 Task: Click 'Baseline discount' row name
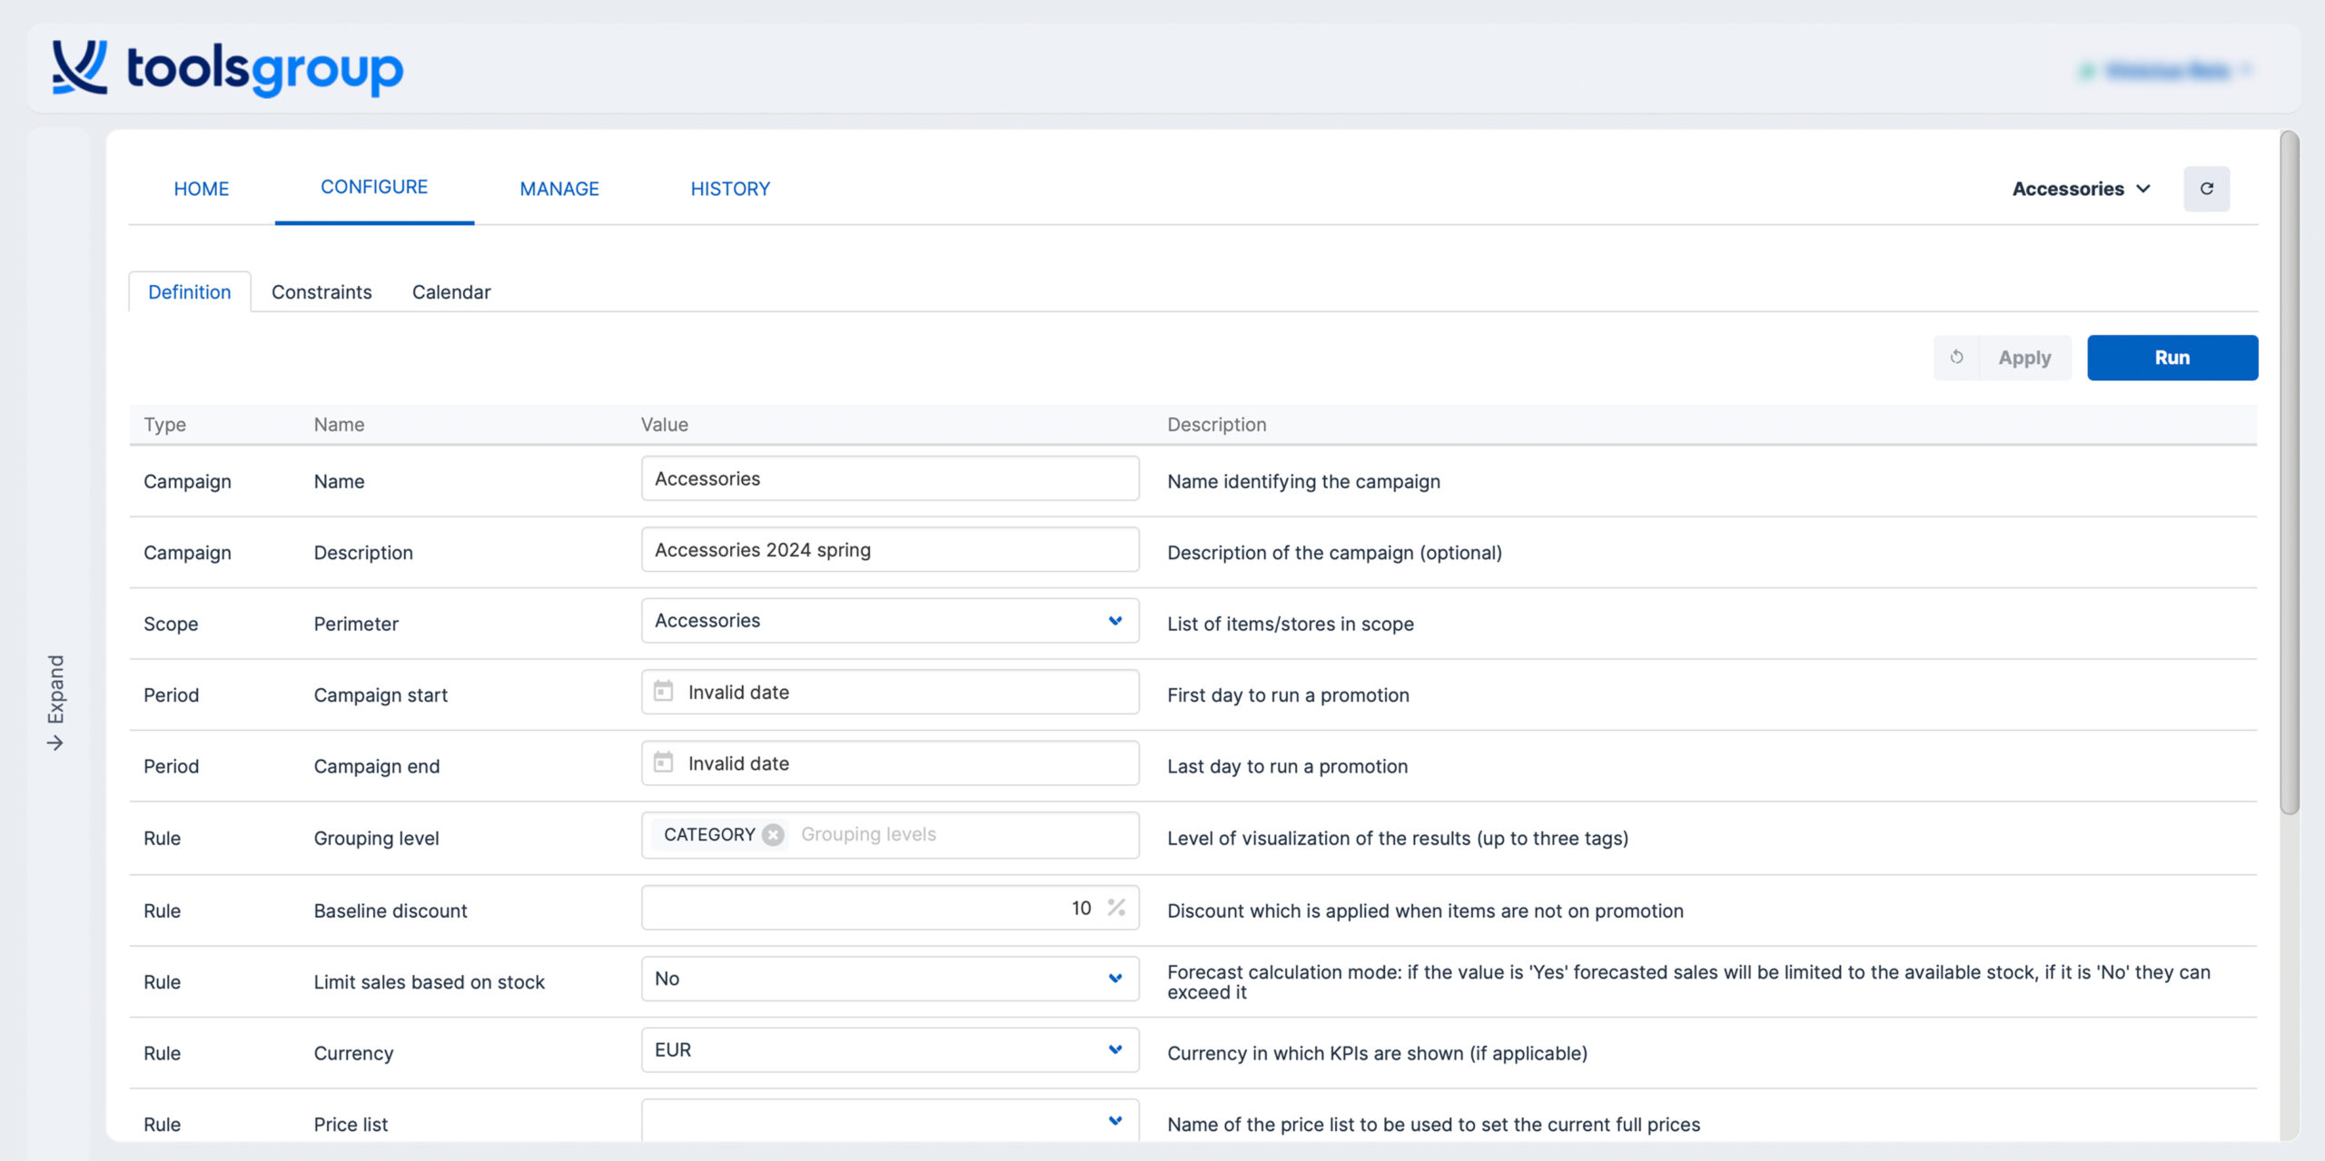coord(391,910)
